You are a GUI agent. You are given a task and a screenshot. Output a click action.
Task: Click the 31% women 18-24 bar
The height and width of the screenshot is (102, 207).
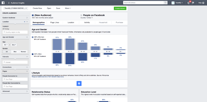[x=57, y=44]
